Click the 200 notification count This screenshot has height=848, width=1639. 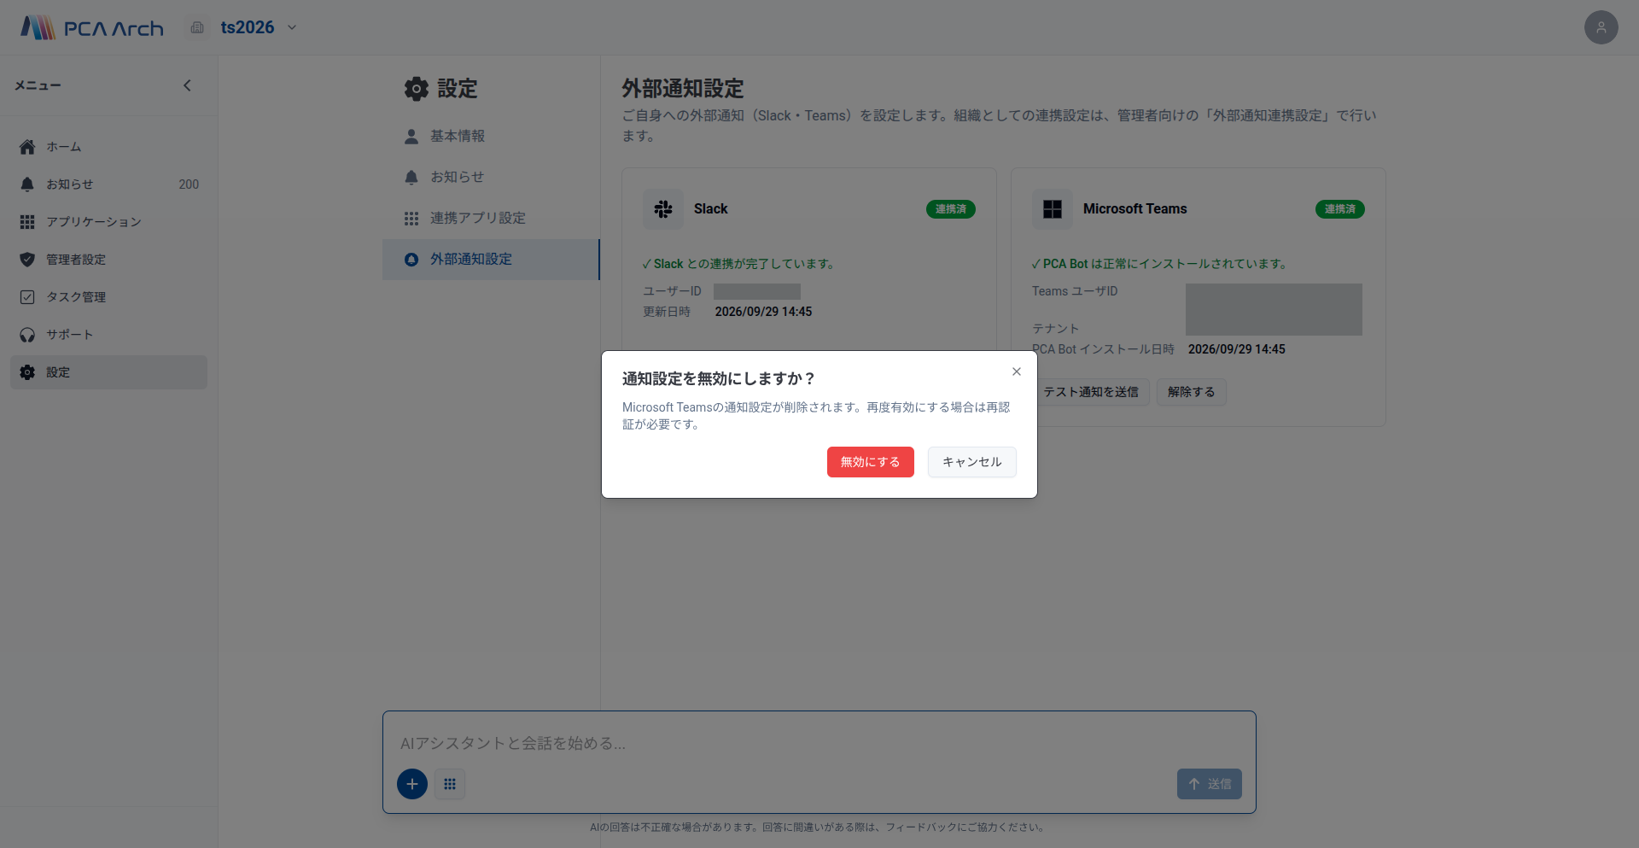coord(189,184)
